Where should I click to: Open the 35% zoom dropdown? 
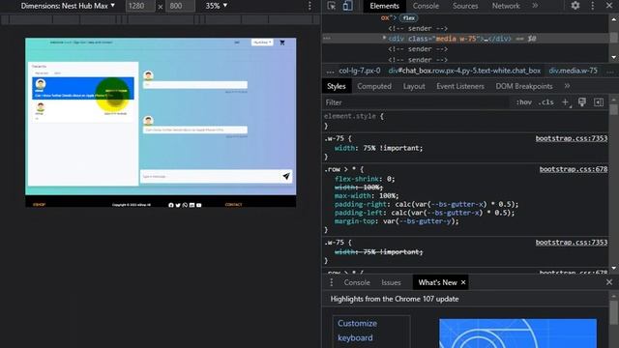point(217,6)
